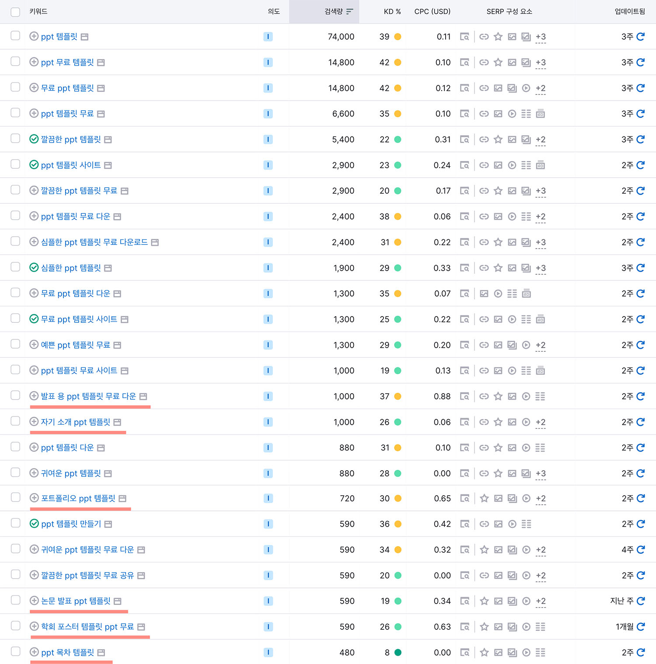Click yellow KD dot for ppt 템플릿
656x664 pixels.
398,37
